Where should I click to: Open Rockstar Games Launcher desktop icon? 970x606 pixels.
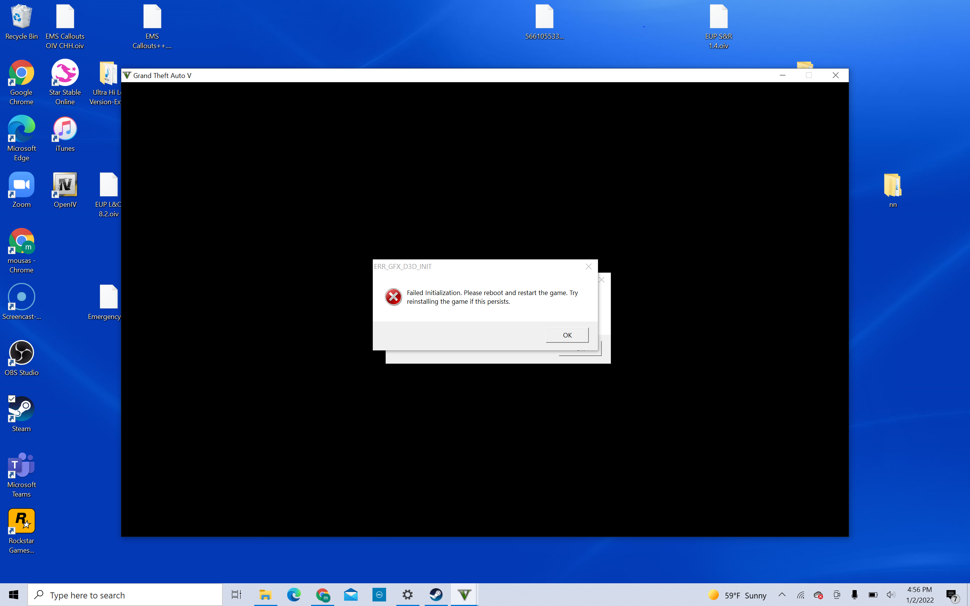[x=22, y=521]
